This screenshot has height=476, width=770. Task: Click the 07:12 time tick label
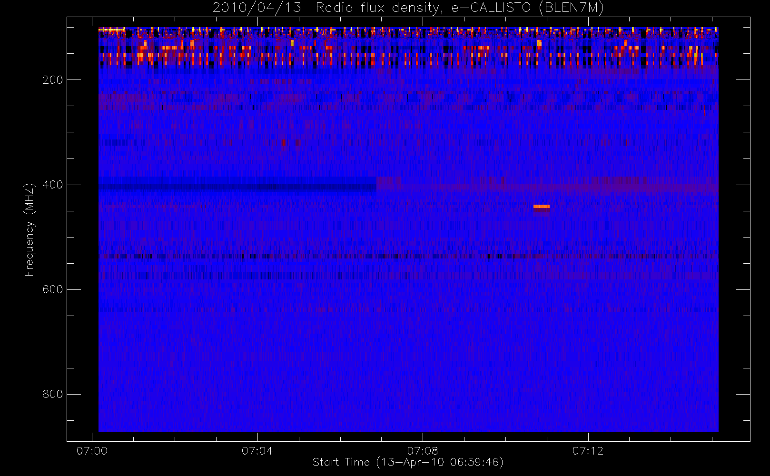[x=588, y=451]
